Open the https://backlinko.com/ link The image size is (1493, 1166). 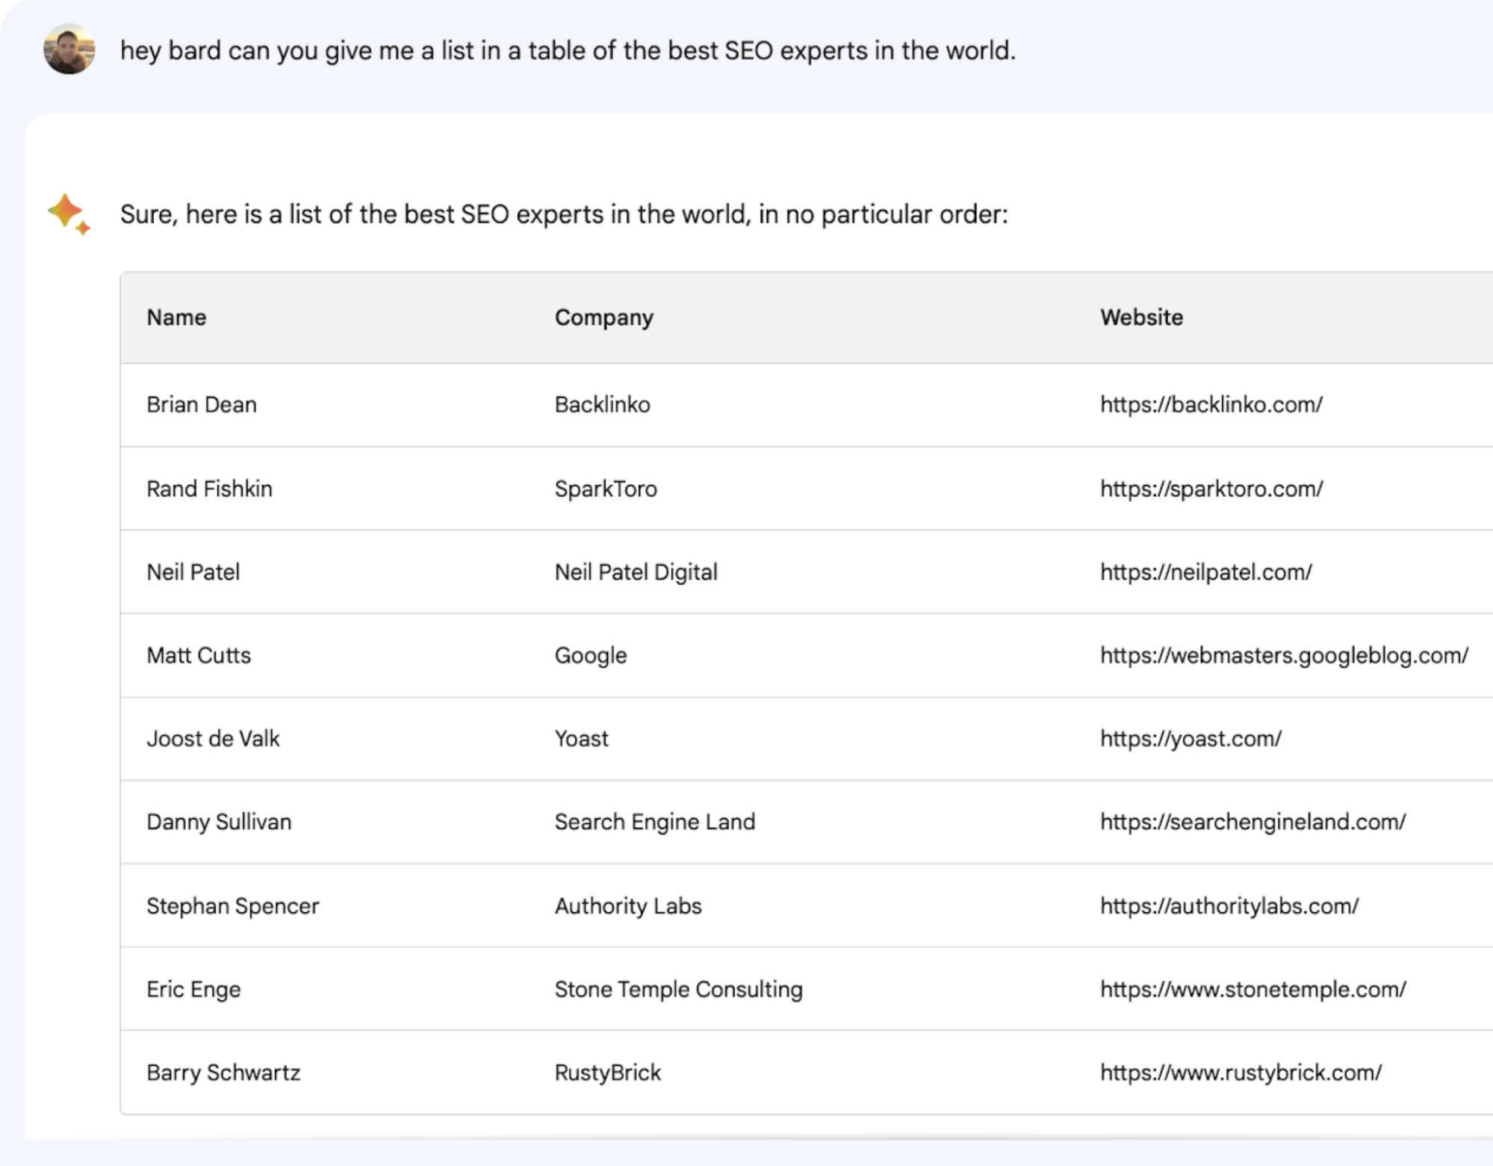pos(1210,404)
